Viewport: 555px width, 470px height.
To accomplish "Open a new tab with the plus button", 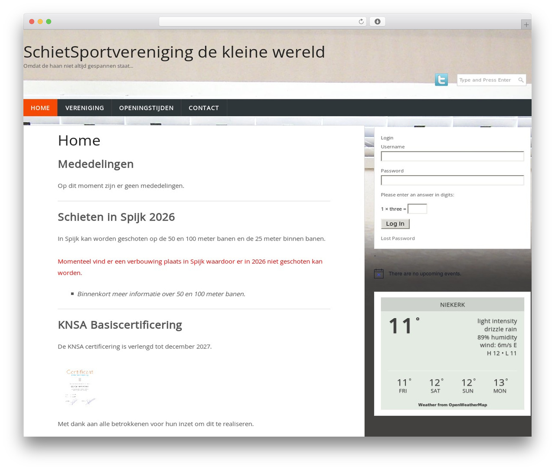I will [x=526, y=25].
